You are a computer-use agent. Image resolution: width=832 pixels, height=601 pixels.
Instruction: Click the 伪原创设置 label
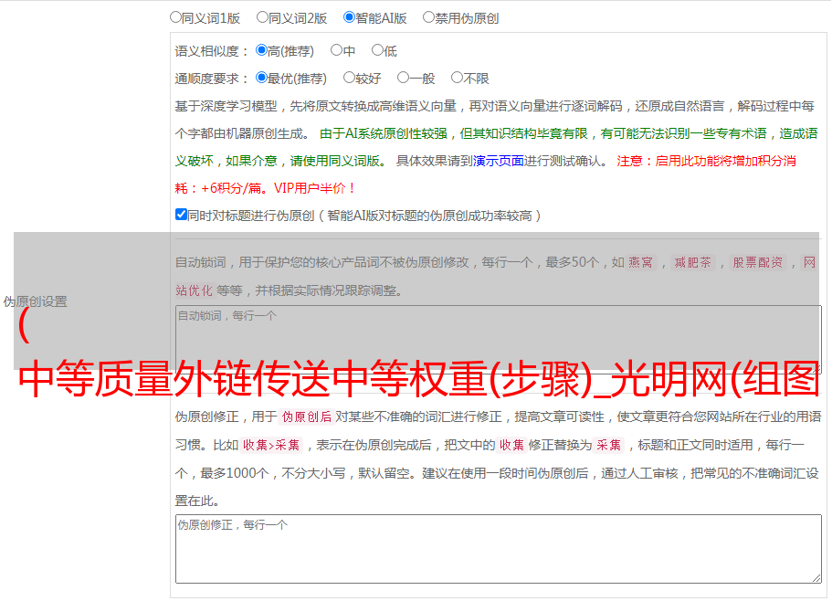[x=35, y=301]
